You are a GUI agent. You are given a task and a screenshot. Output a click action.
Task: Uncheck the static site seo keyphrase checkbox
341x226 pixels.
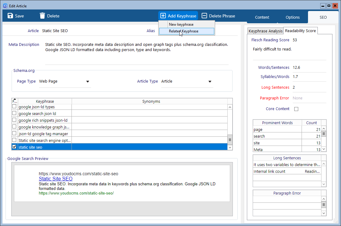pos(14,147)
